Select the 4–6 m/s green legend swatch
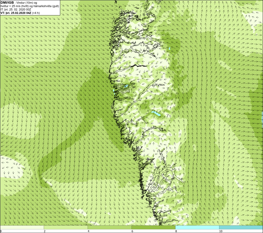Image resolution: width=263 pixels, height=233 pixels. (109, 227)
